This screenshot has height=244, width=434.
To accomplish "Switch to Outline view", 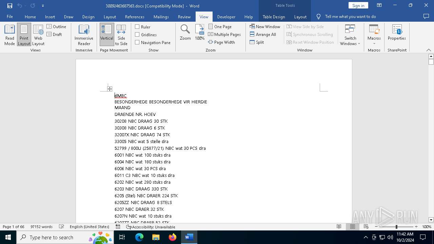I will point(57,26).
